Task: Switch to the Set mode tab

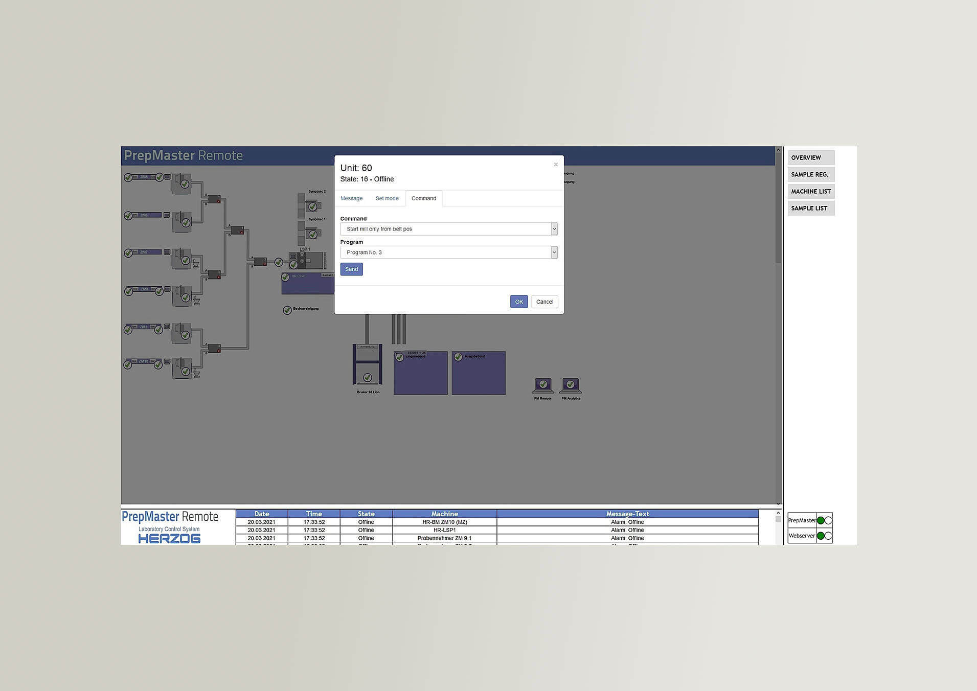Action: point(387,198)
